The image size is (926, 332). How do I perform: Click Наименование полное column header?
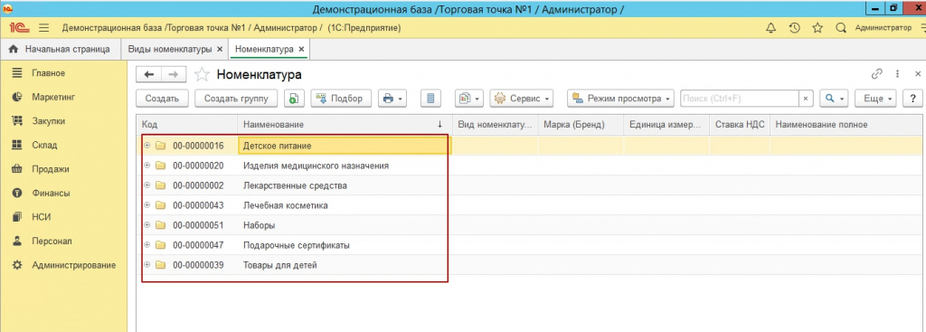click(846, 125)
